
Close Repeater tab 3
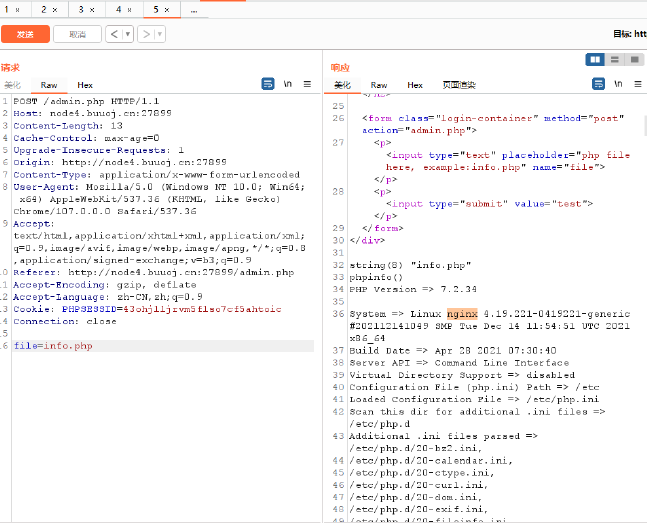(x=92, y=10)
